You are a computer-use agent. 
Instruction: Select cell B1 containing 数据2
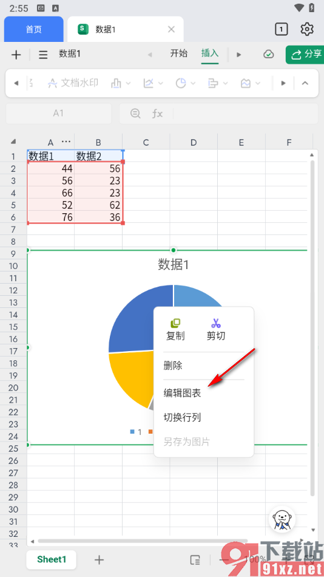point(98,156)
